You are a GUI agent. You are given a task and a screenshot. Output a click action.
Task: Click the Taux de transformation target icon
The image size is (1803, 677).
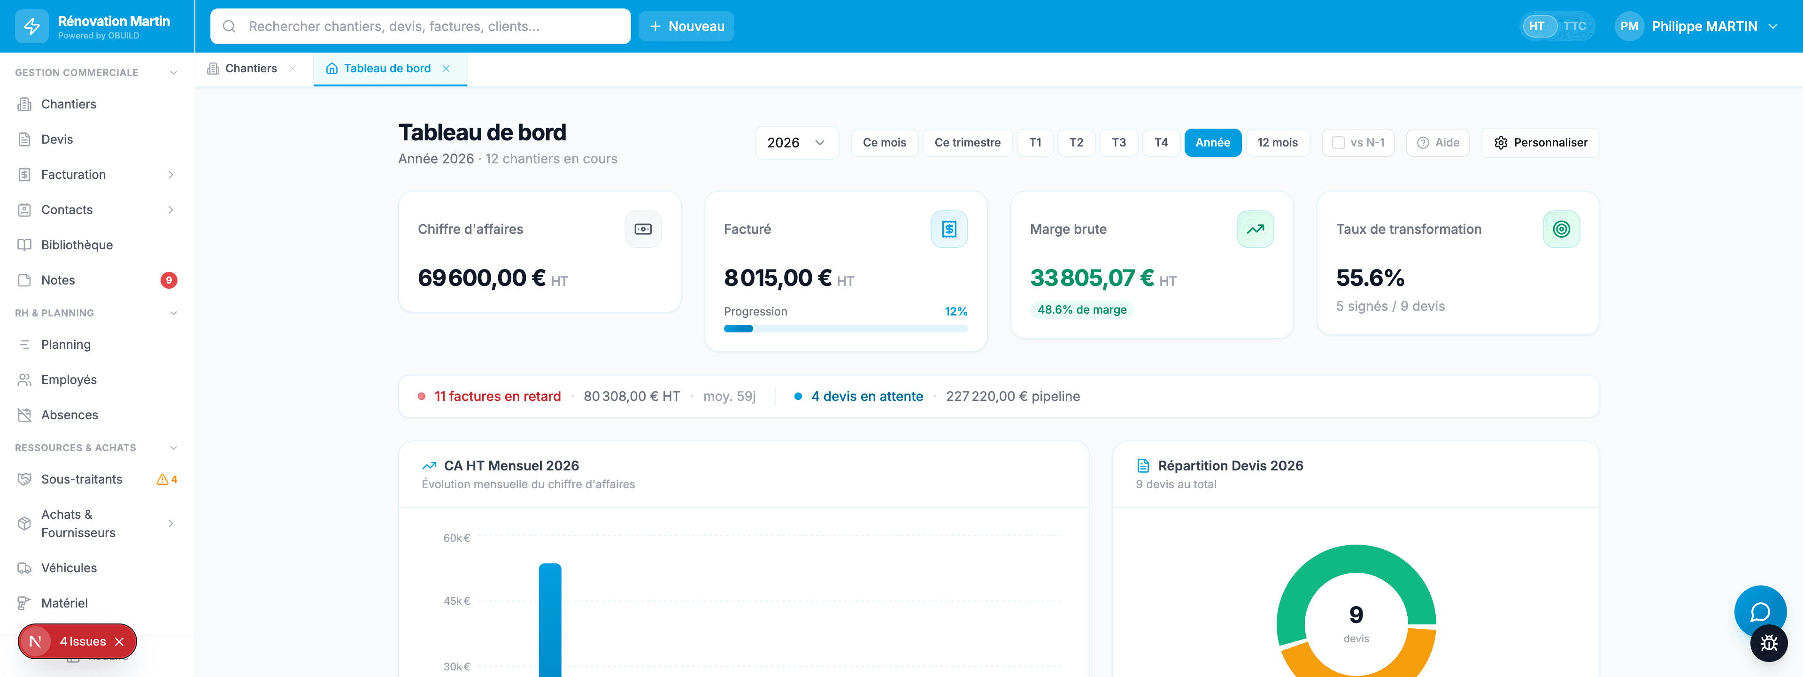point(1561,229)
